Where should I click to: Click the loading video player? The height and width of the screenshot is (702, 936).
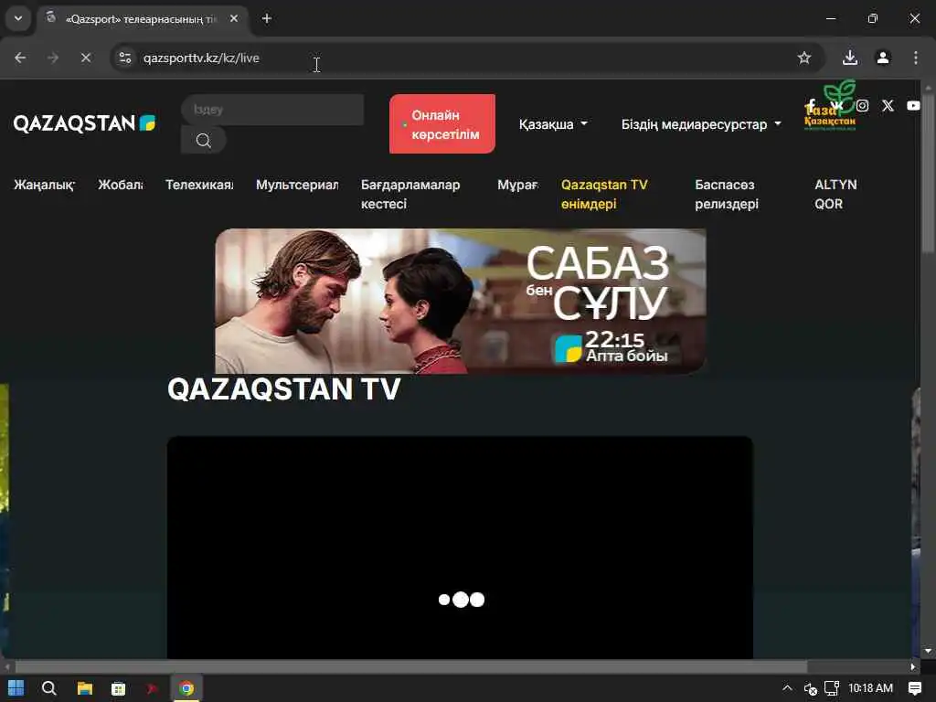coord(460,548)
